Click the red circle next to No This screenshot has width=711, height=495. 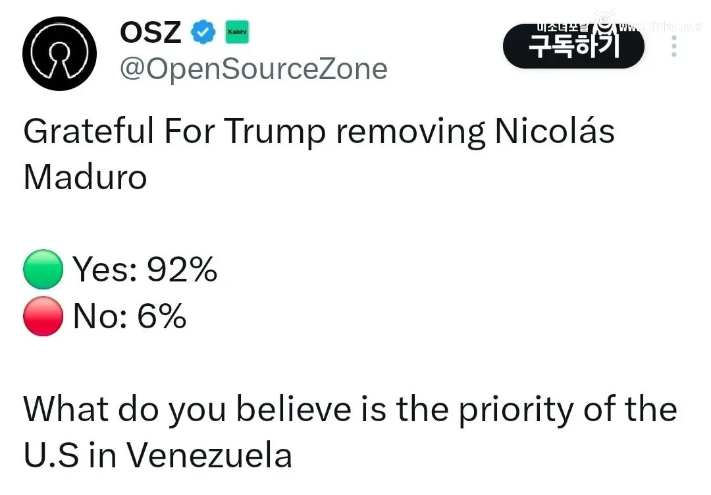pos(42,317)
